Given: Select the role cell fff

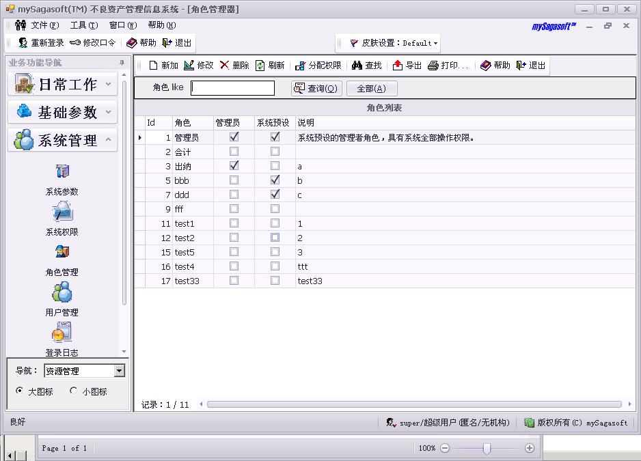Looking at the screenshot, I should click(193, 209).
